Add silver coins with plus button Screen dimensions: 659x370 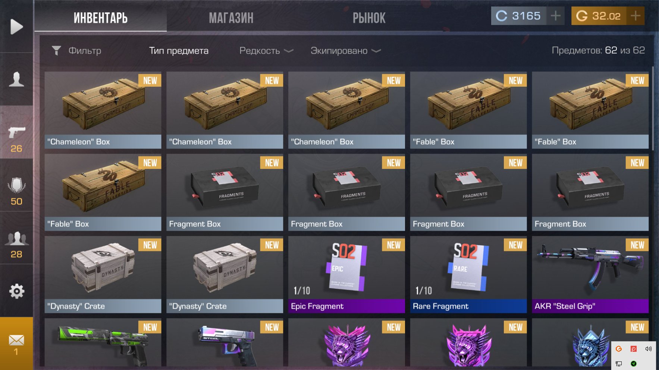(x=556, y=16)
